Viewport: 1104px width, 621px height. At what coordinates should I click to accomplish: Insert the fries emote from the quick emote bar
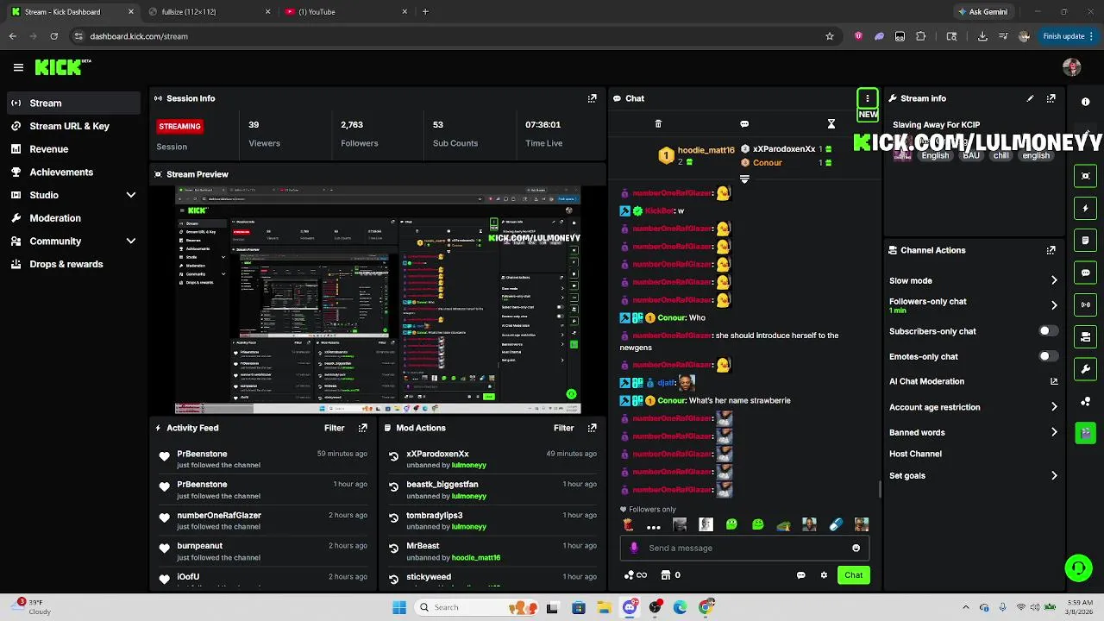(628, 524)
